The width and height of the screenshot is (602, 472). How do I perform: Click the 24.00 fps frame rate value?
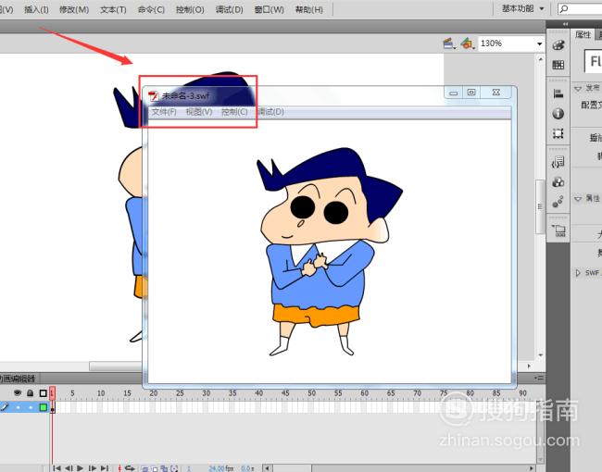(221, 468)
